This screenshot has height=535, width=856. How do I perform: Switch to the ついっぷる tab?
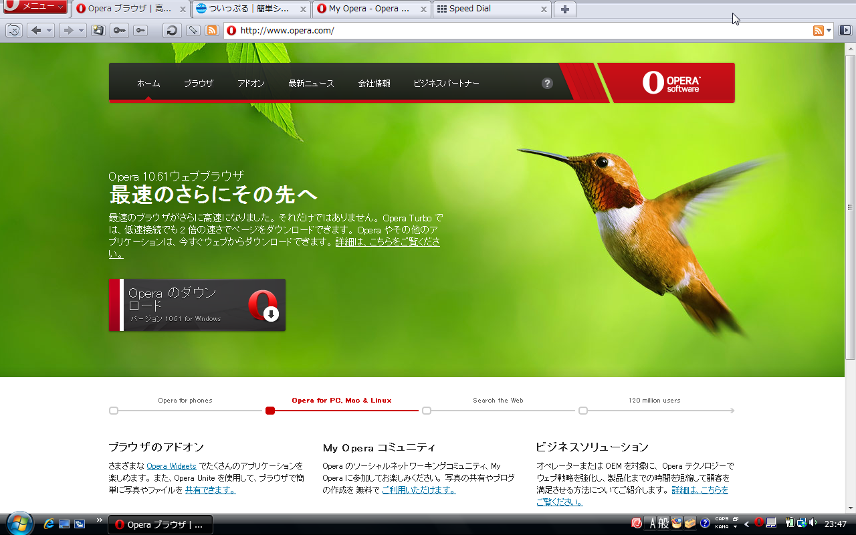[x=252, y=9]
